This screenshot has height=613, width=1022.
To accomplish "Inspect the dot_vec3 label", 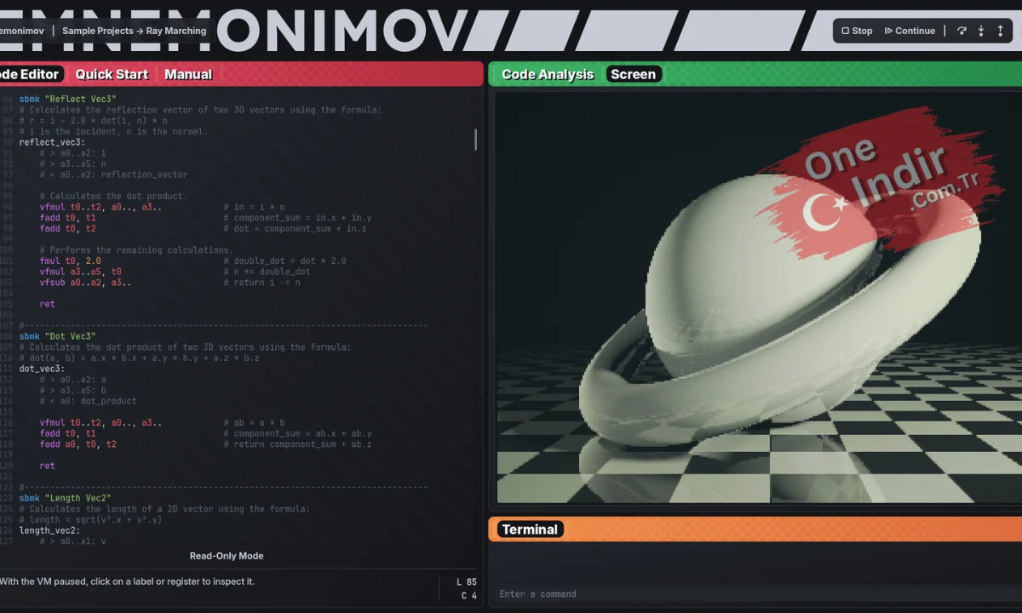I will 42,369.
